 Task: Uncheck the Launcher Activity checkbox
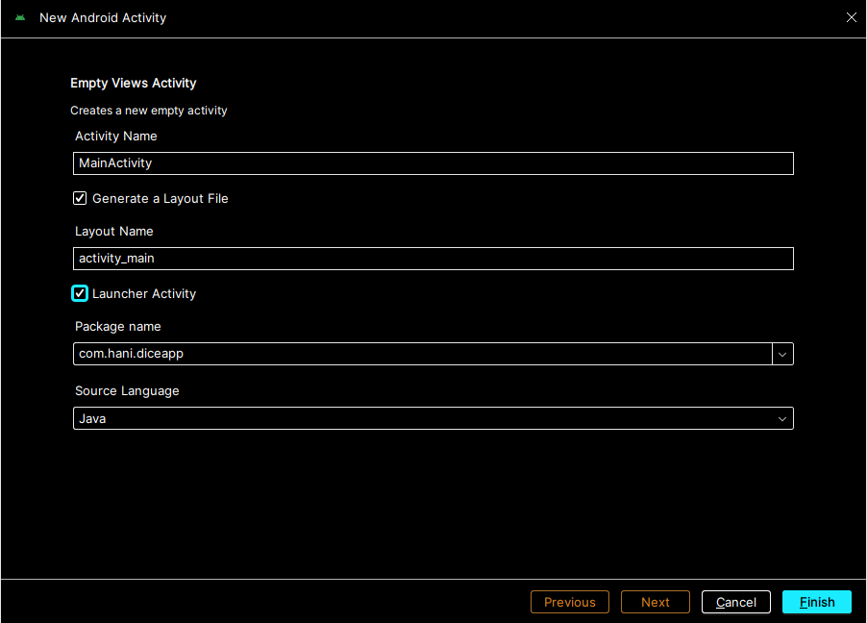[x=80, y=293]
